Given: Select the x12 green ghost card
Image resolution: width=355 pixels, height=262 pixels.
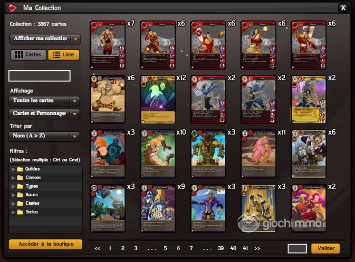Looking at the screenshot, I should click(158, 99).
